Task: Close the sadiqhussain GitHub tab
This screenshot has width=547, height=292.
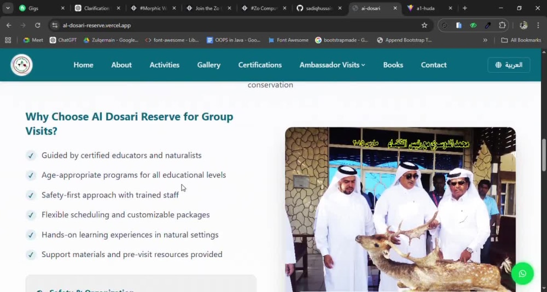Action: (340, 8)
